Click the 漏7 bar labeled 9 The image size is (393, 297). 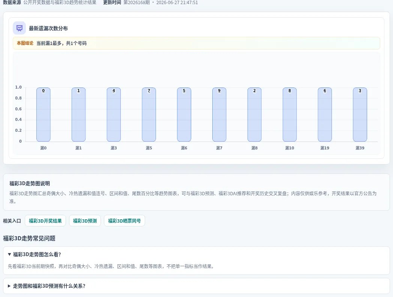point(219,115)
